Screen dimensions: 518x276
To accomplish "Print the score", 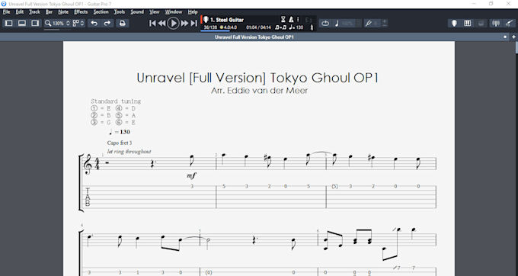I will click(x=122, y=23).
